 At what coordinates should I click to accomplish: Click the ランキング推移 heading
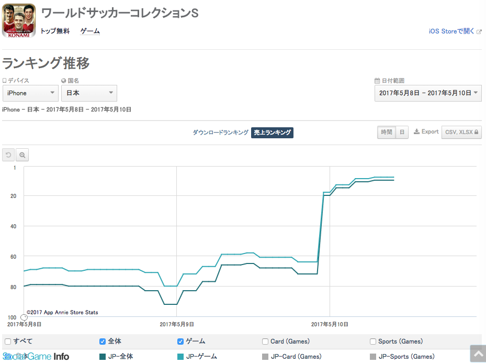coord(46,63)
